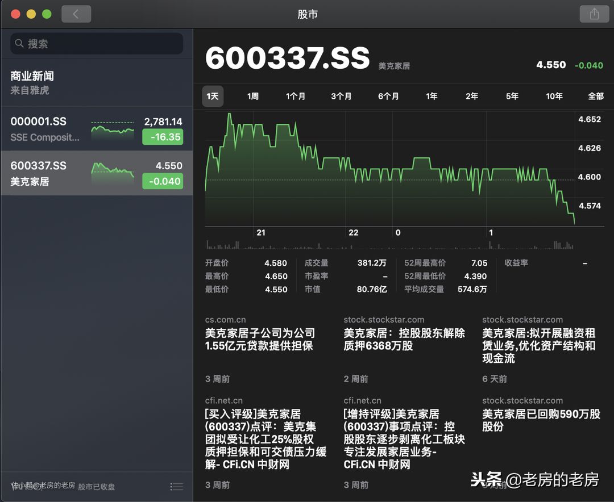Click the list icon at sidebar bottom

[x=176, y=487]
